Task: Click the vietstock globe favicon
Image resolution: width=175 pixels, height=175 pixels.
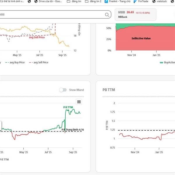Action: click(154, 1)
